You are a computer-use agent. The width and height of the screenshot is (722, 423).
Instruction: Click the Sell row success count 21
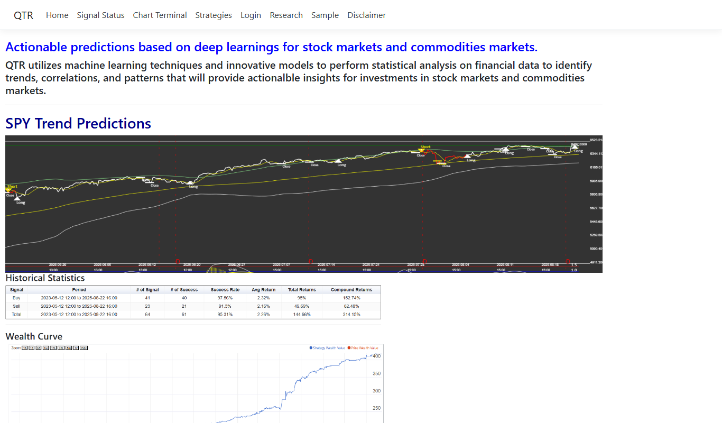(184, 306)
